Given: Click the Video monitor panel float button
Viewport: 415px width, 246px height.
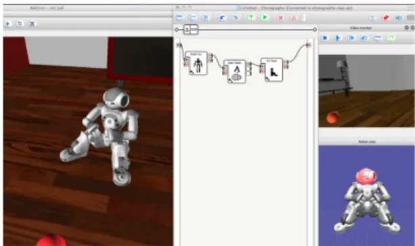Looking at the screenshot, I should (x=407, y=28).
